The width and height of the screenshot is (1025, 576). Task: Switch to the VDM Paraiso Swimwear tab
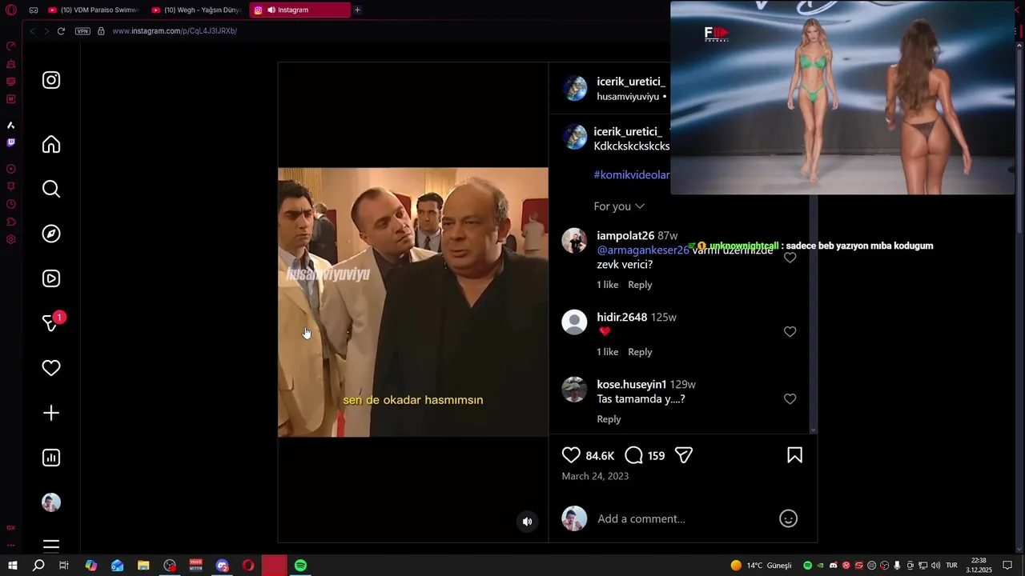click(94, 10)
